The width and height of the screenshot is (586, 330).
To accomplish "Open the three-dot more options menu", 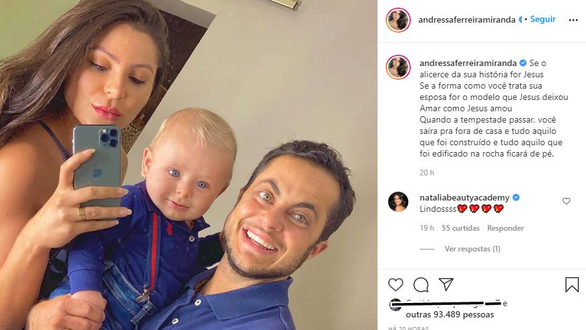I will [573, 20].
